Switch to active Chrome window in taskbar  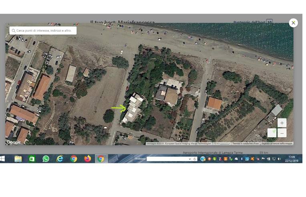pyautogui.click(x=101, y=159)
